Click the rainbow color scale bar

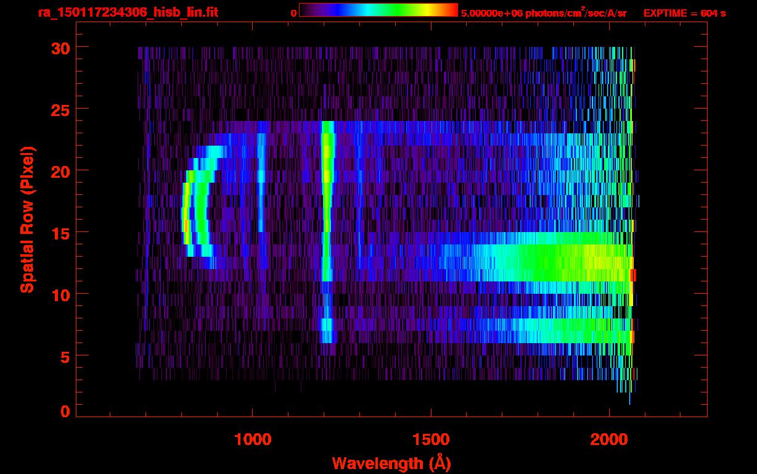[x=379, y=10]
